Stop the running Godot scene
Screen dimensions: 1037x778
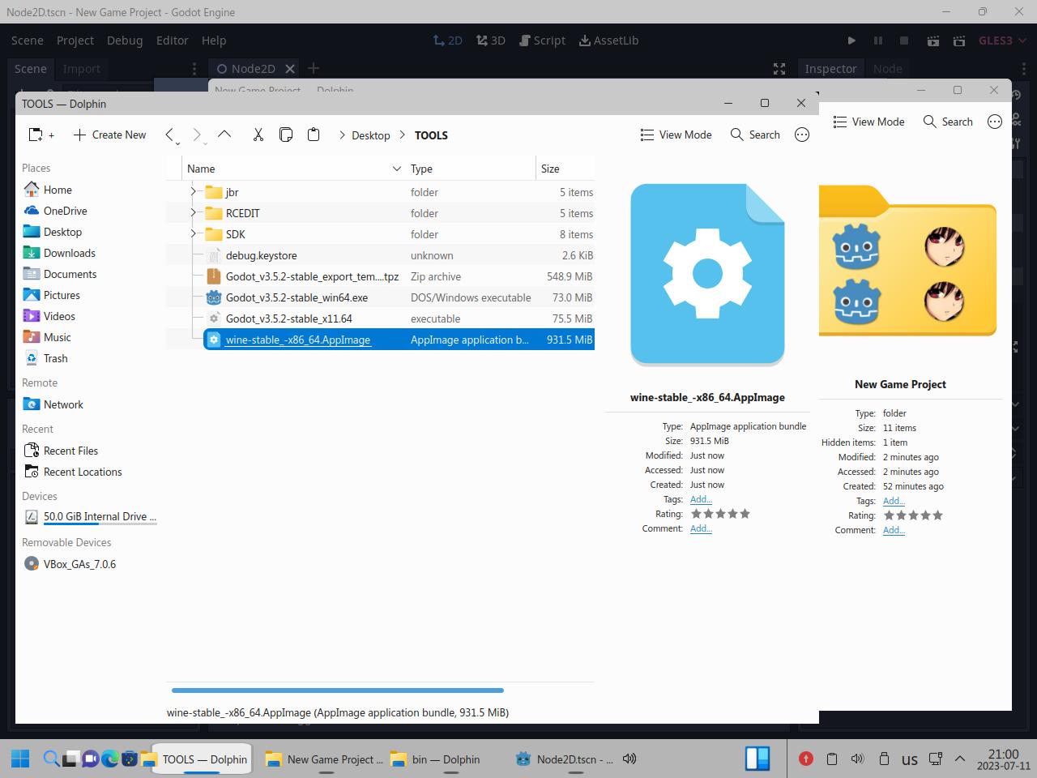pyautogui.click(x=905, y=41)
